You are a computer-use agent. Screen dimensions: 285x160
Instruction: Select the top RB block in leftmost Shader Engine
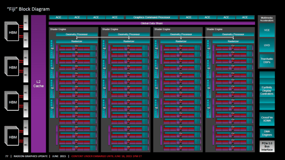click(52, 49)
